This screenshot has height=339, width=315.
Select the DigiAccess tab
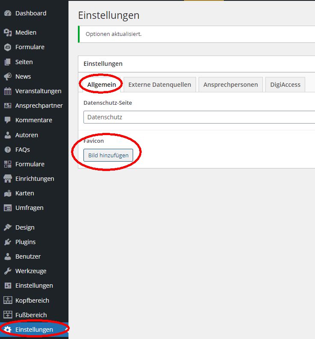pyautogui.click(x=285, y=85)
